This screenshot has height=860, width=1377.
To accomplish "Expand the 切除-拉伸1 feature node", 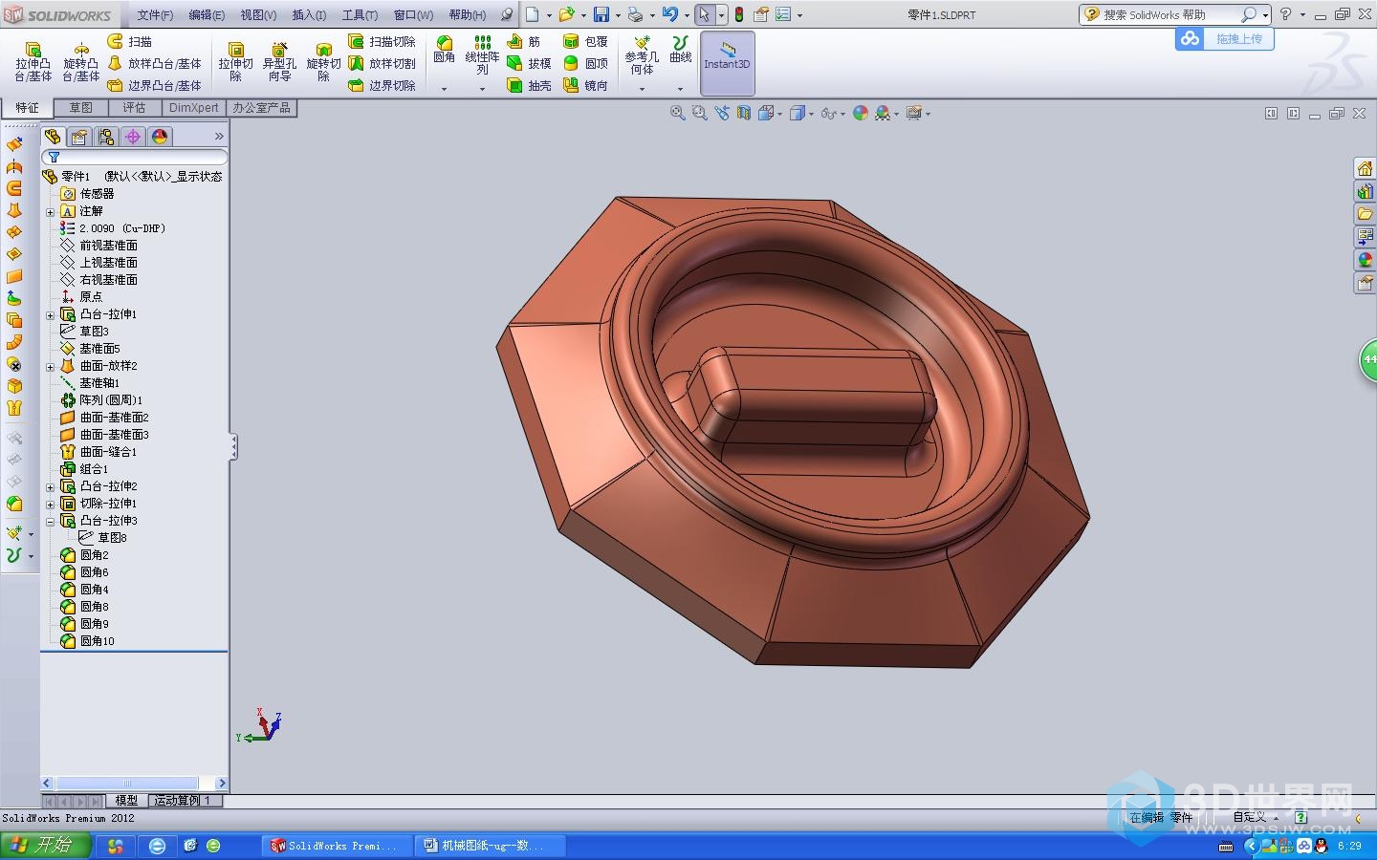I will click(x=51, y=504).
